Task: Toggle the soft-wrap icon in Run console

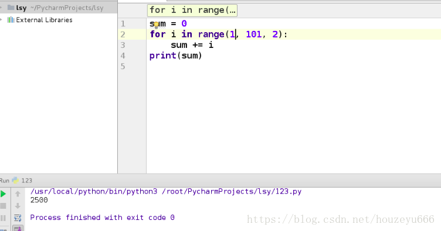Action: (x=18, y=218)
